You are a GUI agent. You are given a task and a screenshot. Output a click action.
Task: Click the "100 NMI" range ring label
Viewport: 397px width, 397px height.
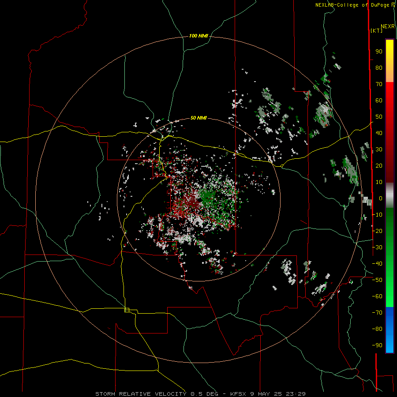tap(198, 36)
